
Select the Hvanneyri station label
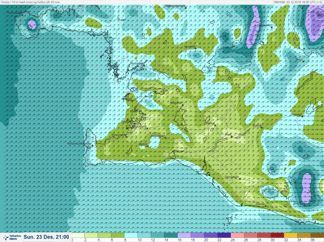coord(137,63)
